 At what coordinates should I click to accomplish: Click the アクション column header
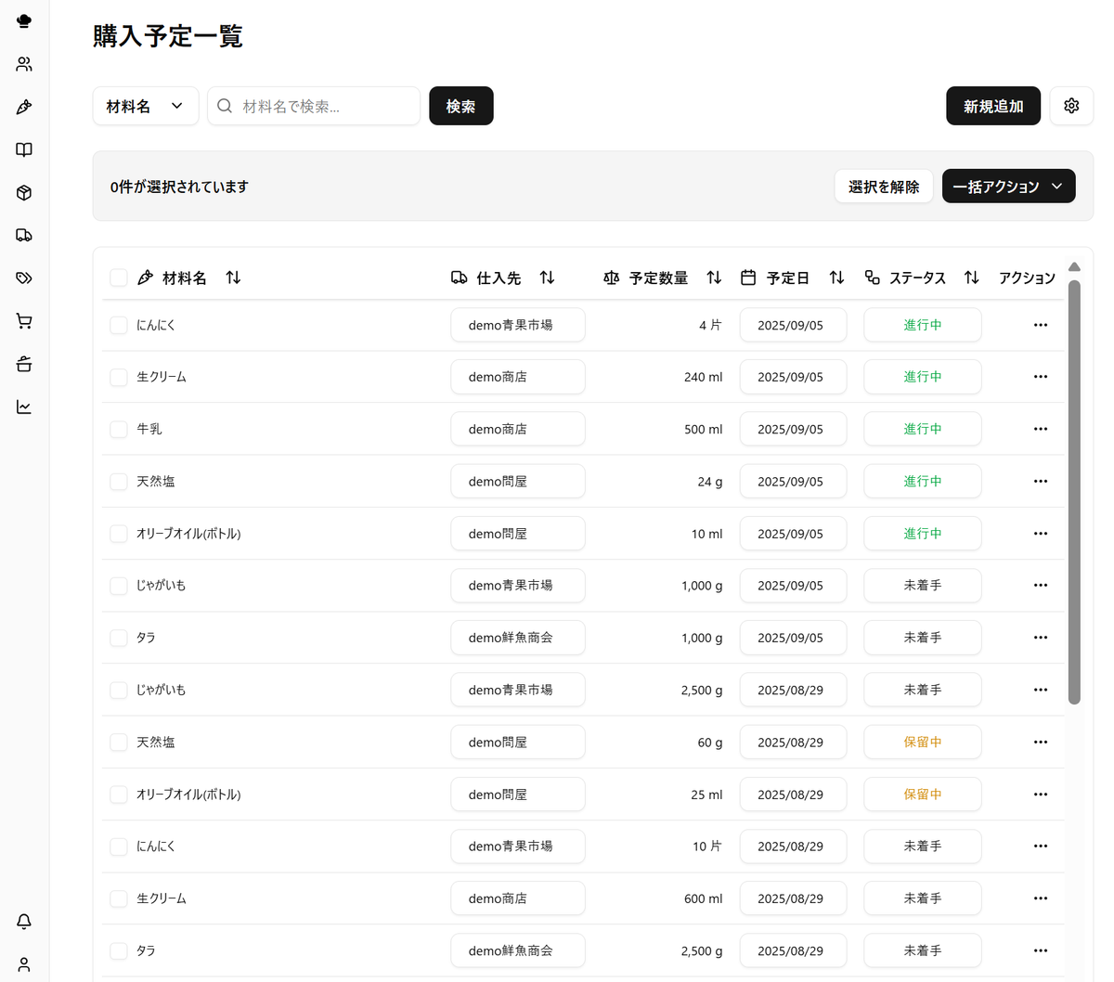point(1027,278)
